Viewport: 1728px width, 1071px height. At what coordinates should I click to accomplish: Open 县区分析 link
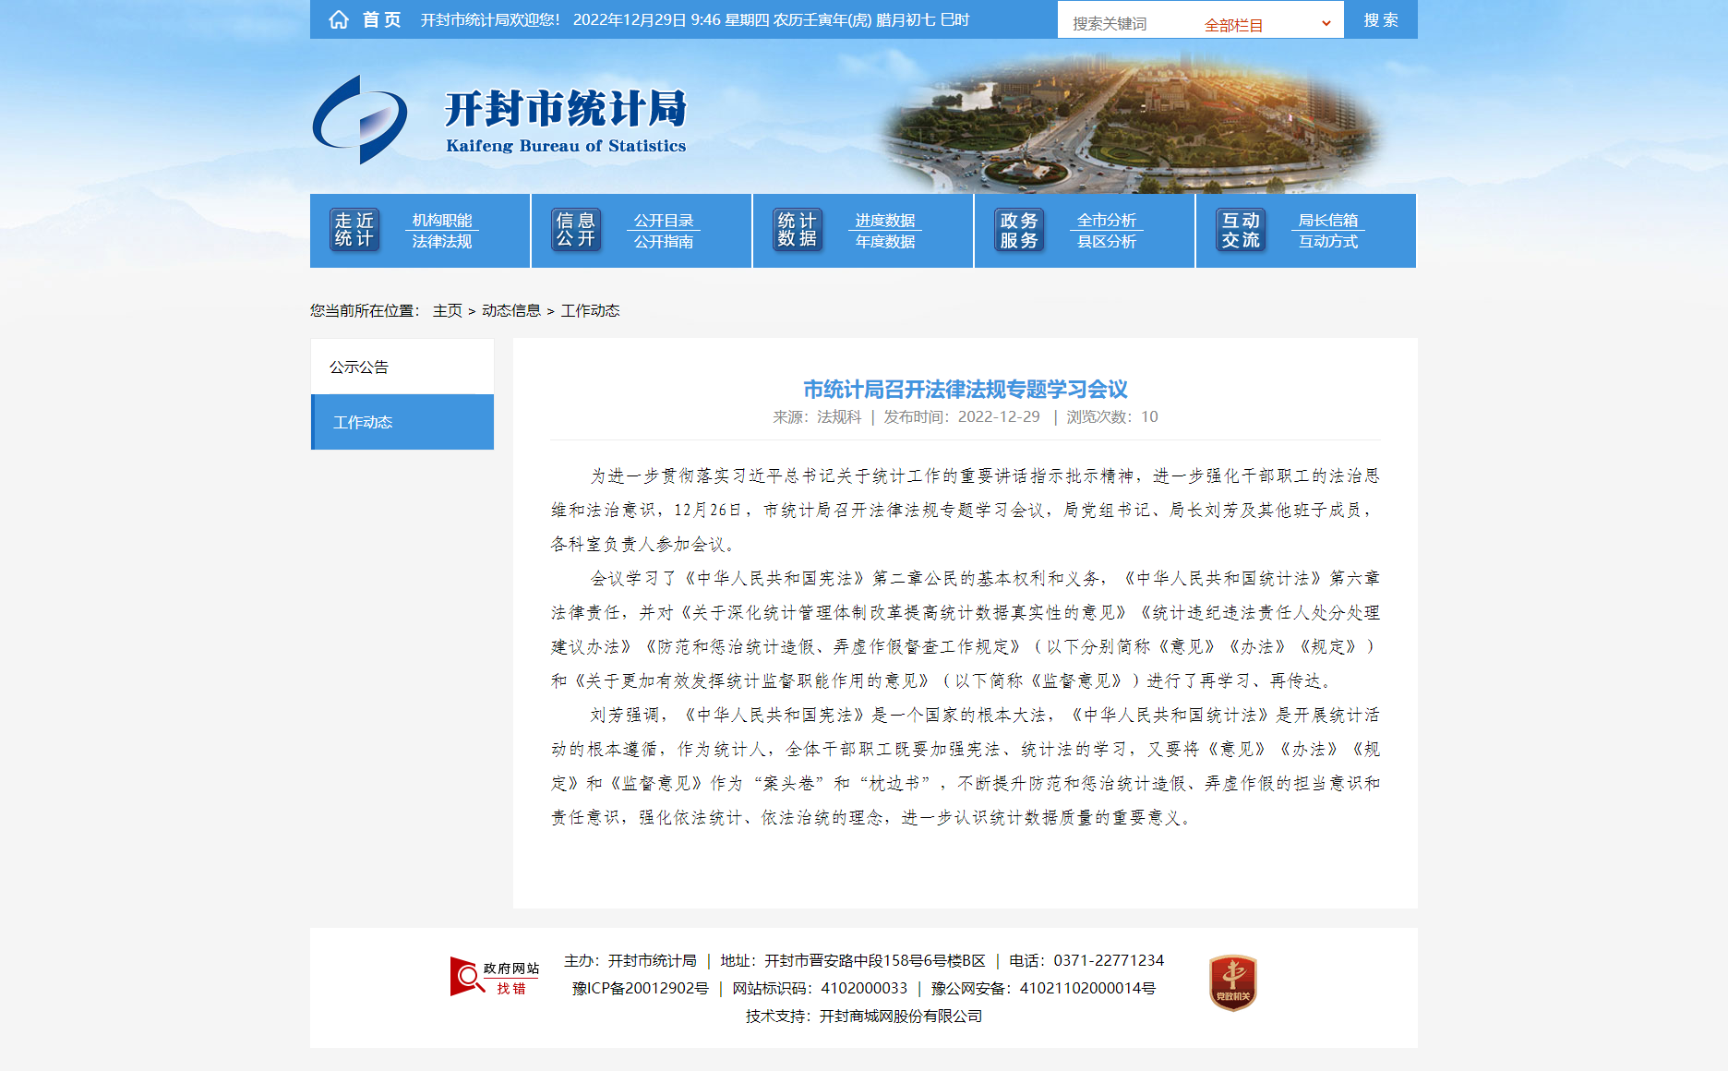pos(1107,241)
